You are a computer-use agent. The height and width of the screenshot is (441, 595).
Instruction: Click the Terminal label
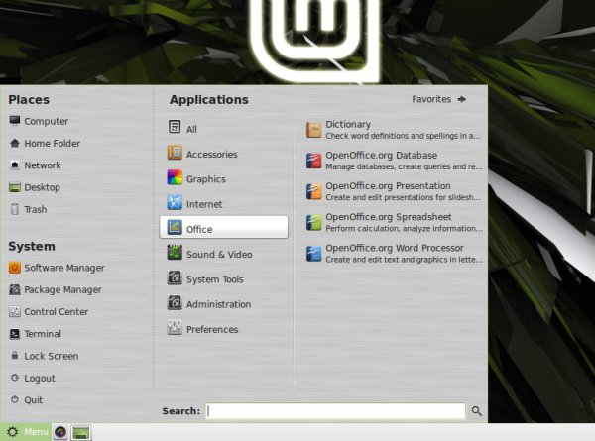pos(43,334)
